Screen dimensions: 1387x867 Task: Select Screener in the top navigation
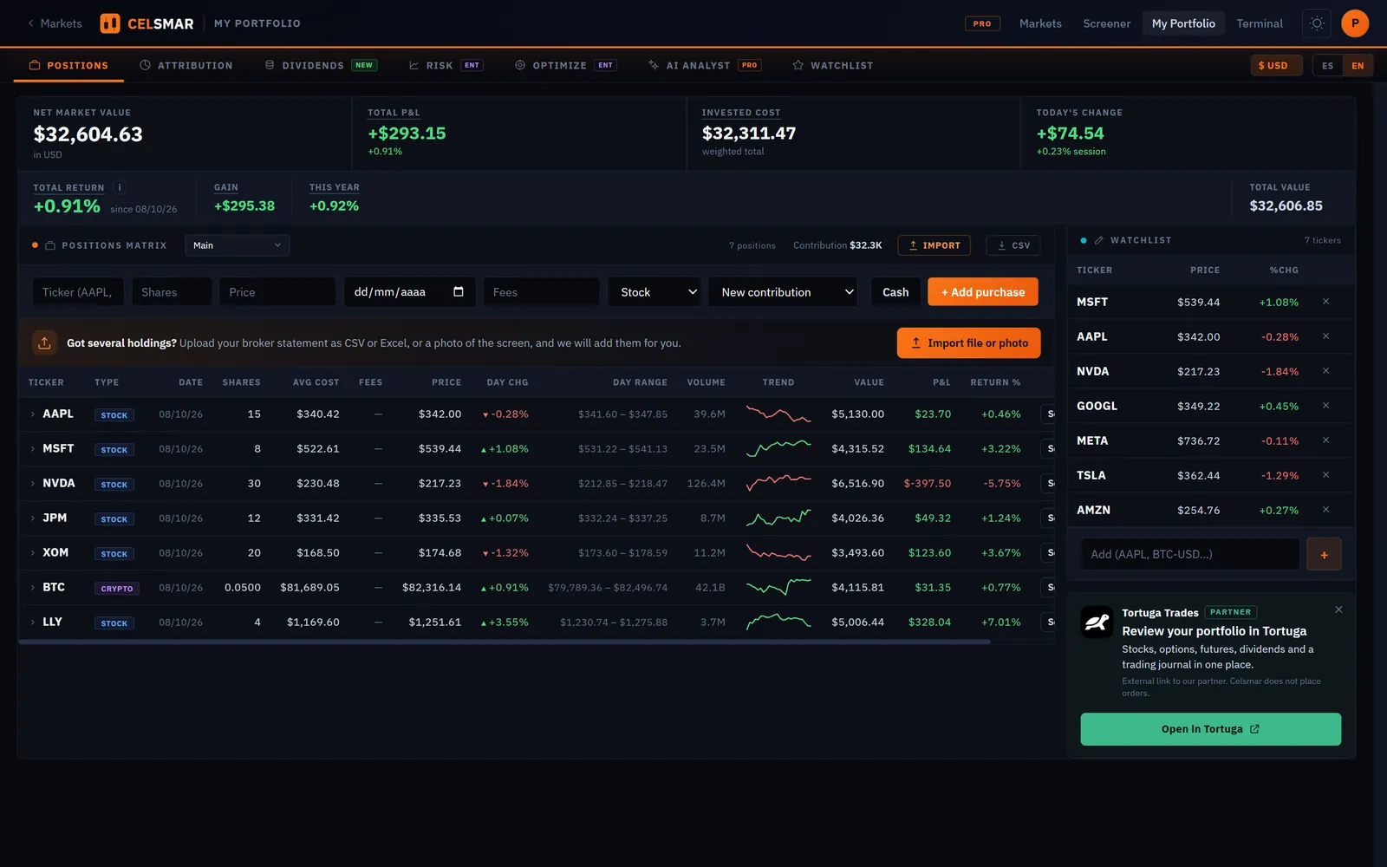click(1106, 23)
